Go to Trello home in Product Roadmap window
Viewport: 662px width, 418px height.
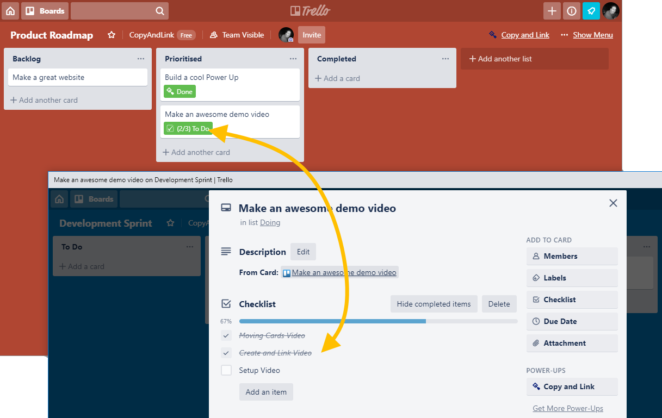click(10, 11)
